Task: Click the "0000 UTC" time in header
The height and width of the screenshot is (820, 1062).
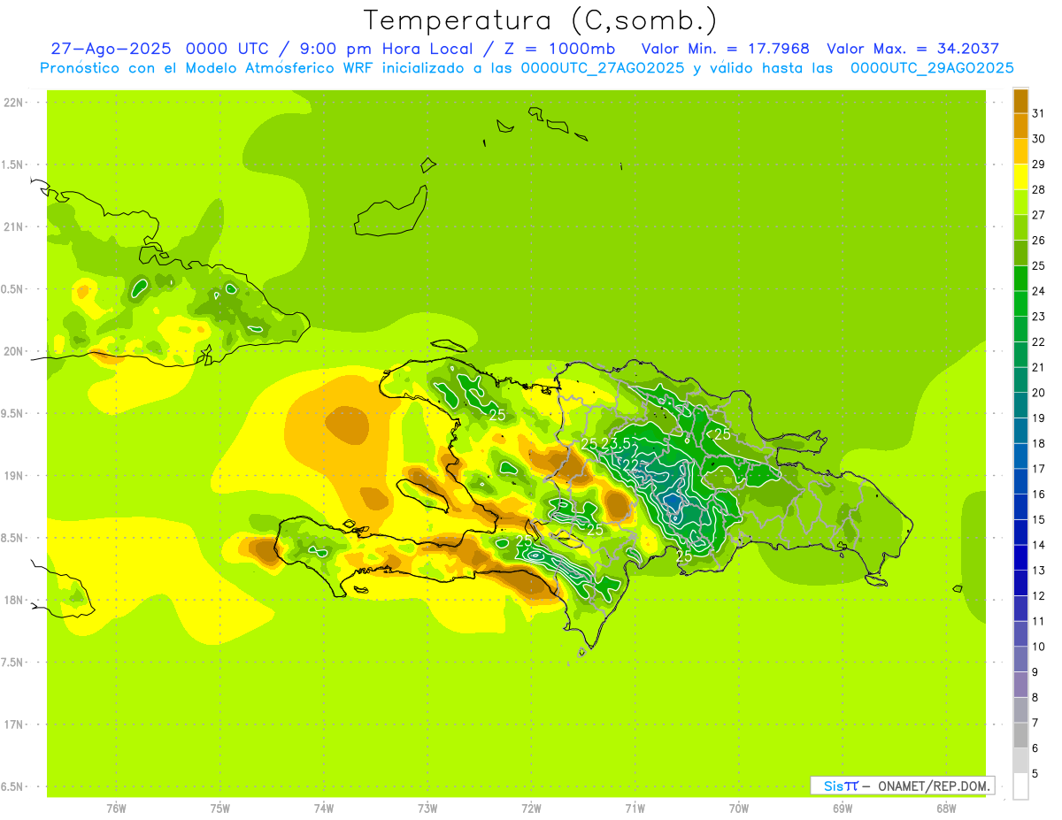Action: [x=230, y=49]
